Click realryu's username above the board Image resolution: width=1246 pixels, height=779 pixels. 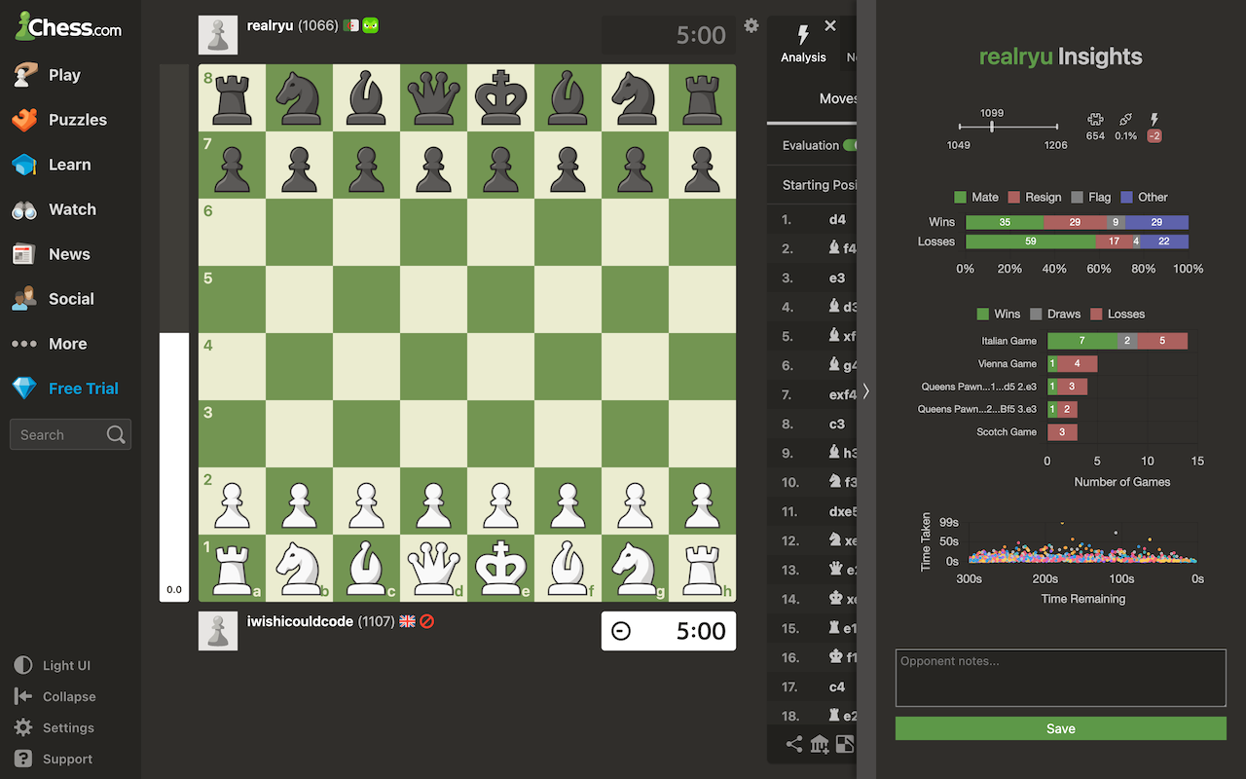tap(270, 26)
